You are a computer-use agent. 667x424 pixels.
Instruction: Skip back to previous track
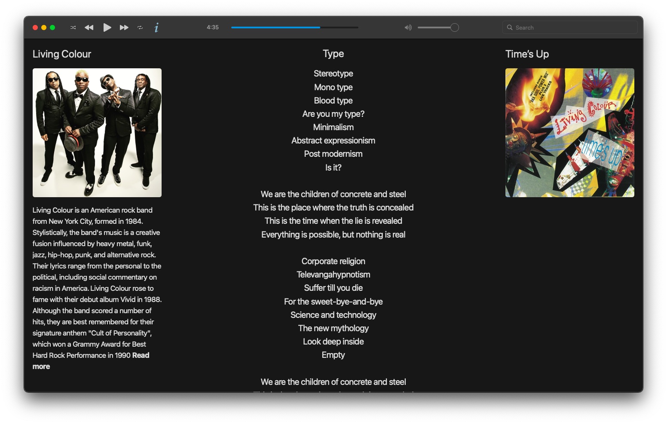pyautogui.click(x=89, y=27)
